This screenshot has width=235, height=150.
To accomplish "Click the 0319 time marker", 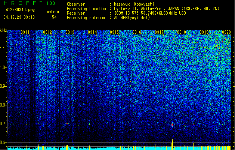I will tap(204, 32).
